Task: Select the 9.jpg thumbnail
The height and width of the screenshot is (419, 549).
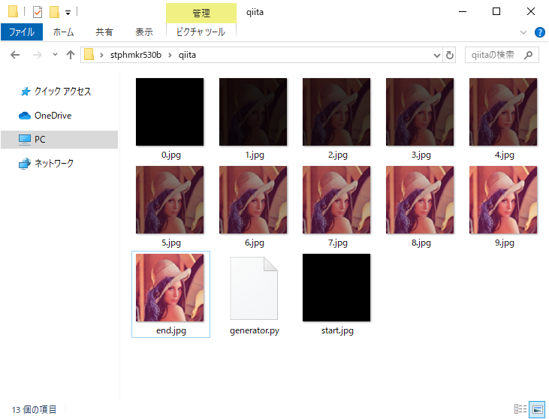Action: pyautogui.click(x=503, y=200)
